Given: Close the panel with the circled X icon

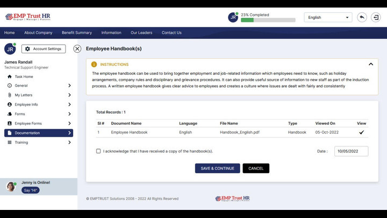Looking at the screenshot, I should point(77,48).
